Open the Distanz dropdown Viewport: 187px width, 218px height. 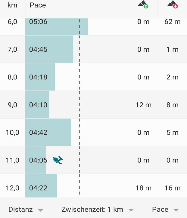(x=26, y=210)
